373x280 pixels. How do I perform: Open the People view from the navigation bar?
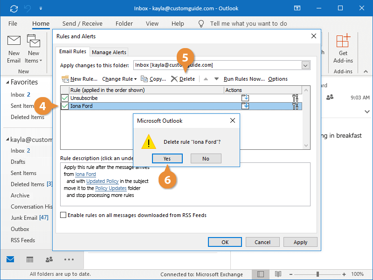click(48, 259)
